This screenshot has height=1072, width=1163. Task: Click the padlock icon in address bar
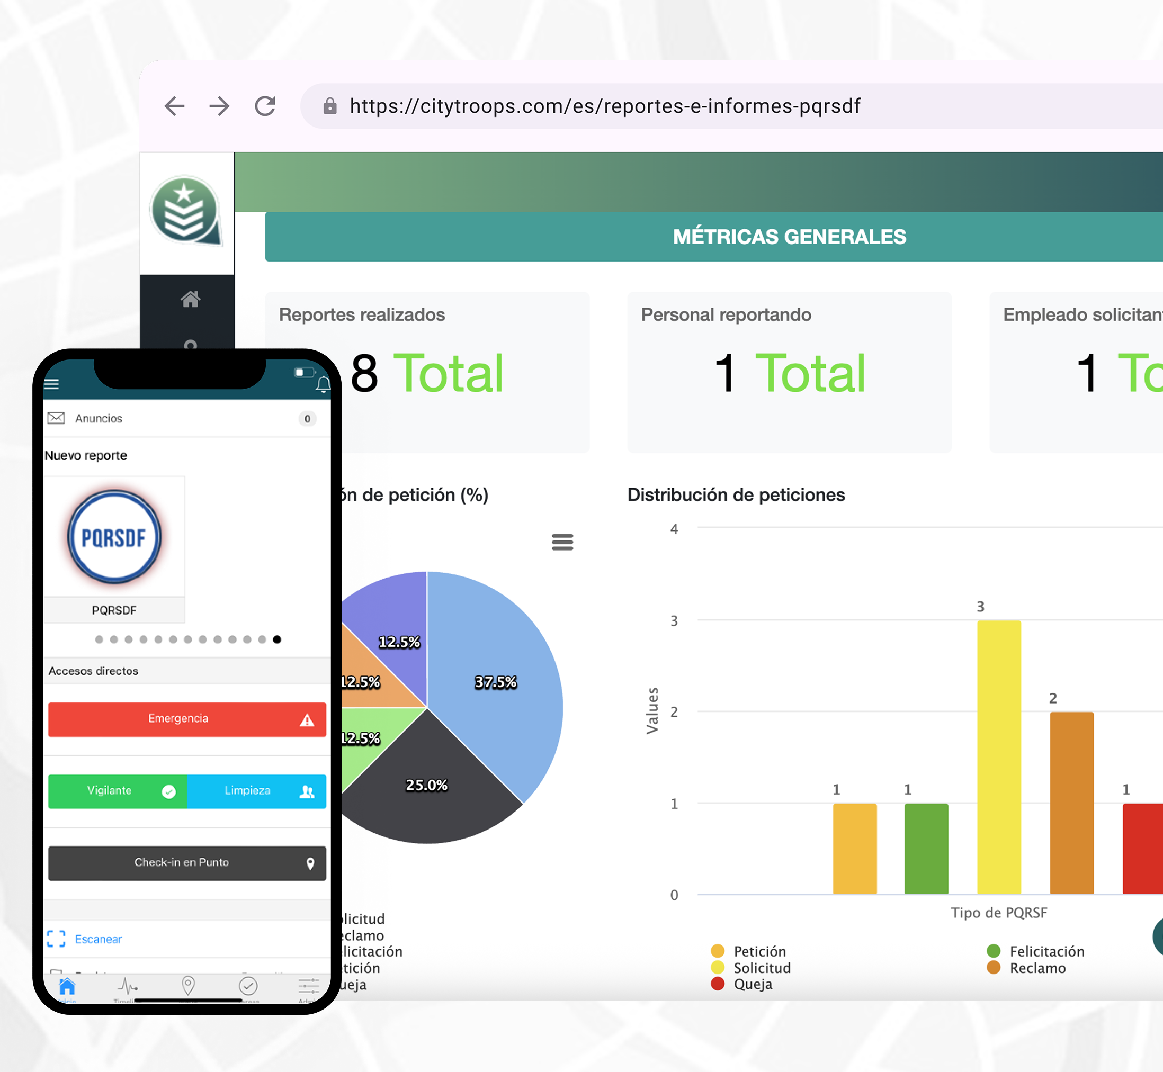(329, 106)
